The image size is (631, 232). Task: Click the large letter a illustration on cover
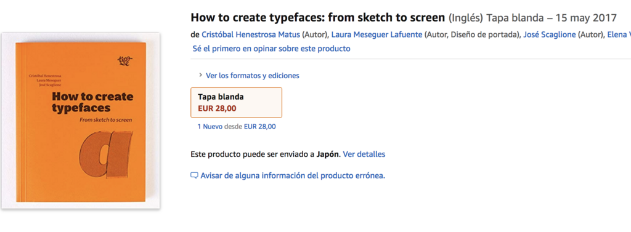coord(105,154)
